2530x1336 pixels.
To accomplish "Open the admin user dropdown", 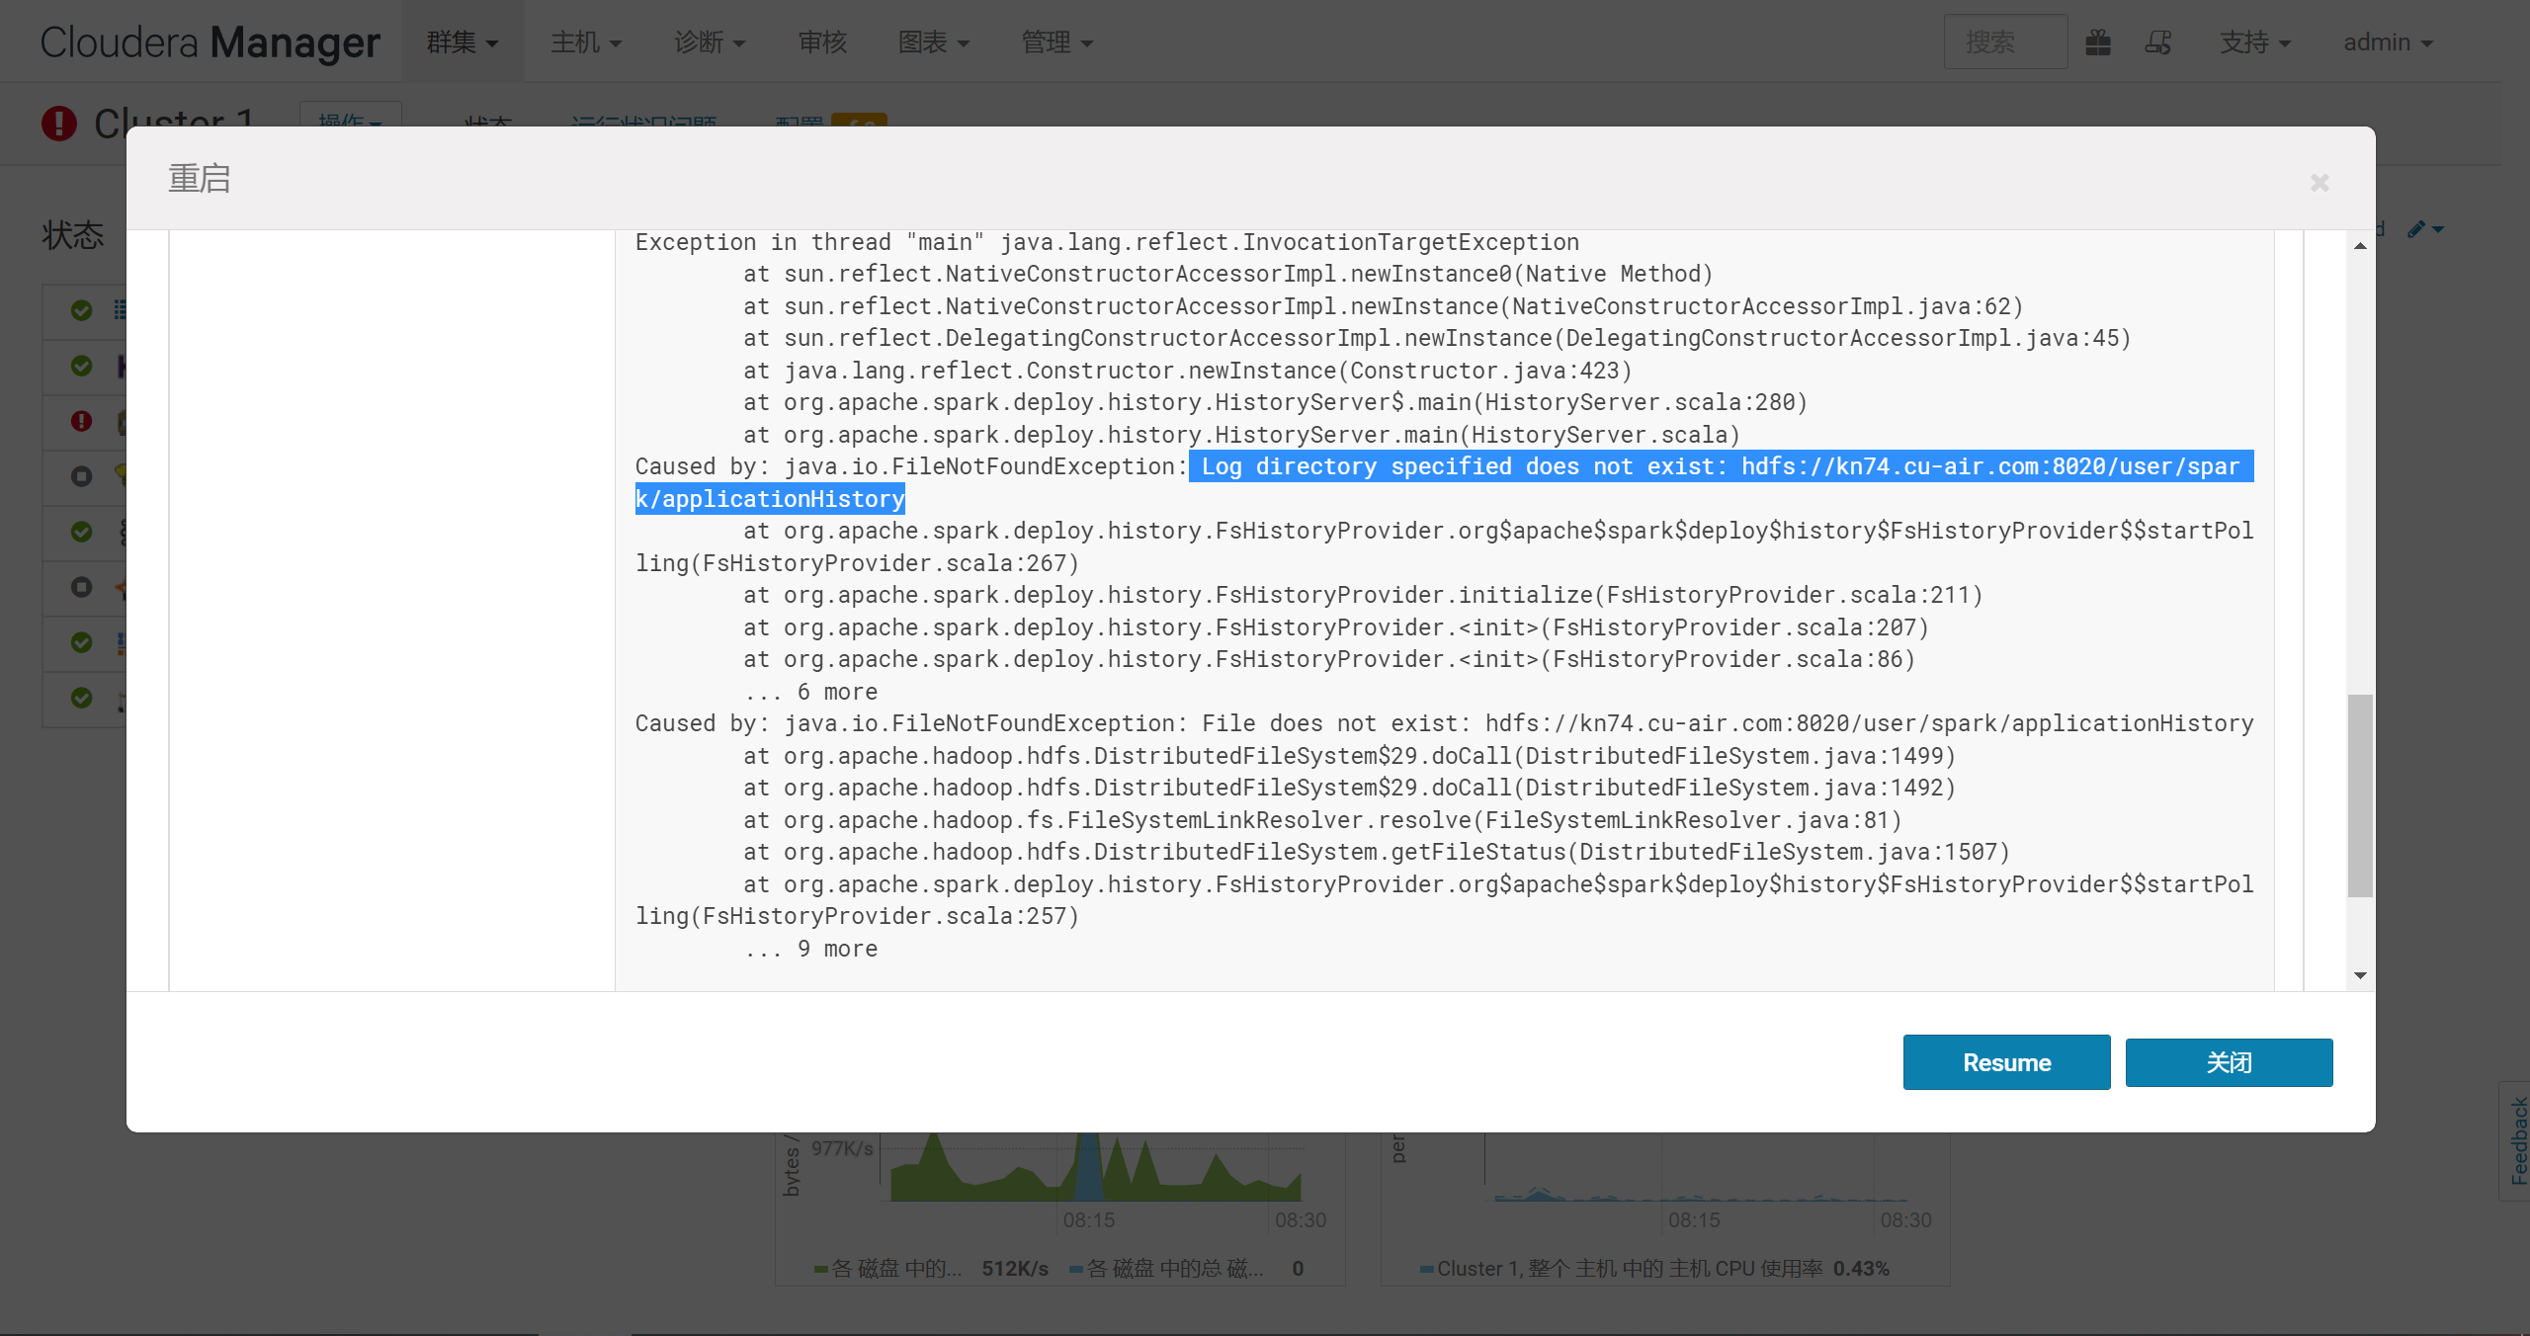I will [x=2387, y=42].
